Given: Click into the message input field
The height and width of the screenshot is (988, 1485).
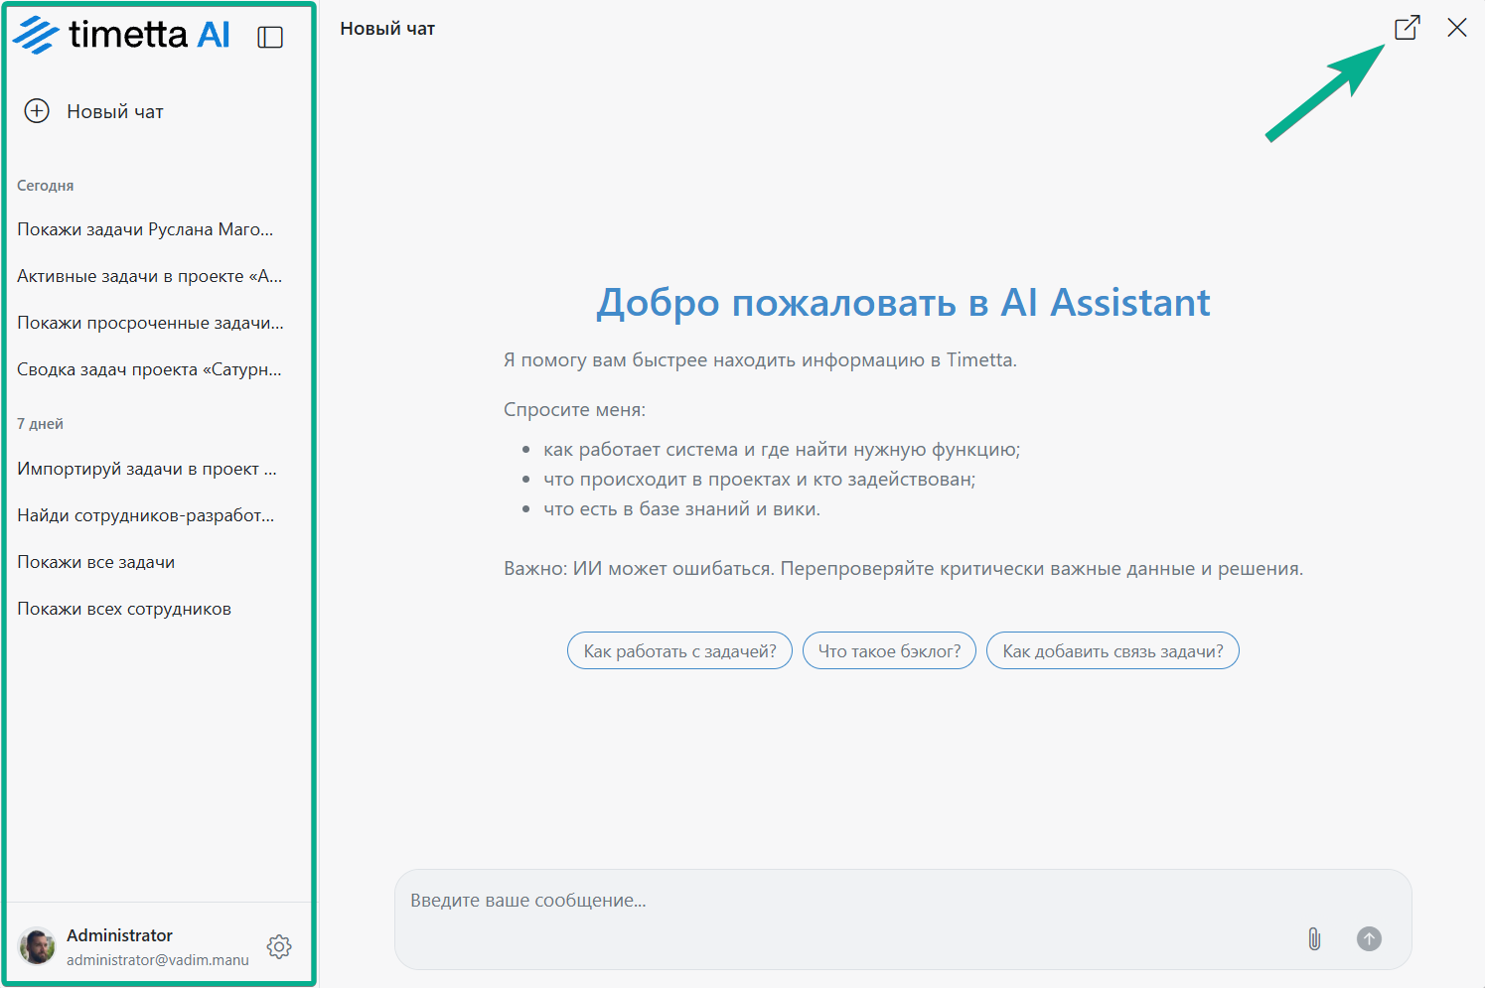Looking at the screenshot, I should click(x=903, y=919).
